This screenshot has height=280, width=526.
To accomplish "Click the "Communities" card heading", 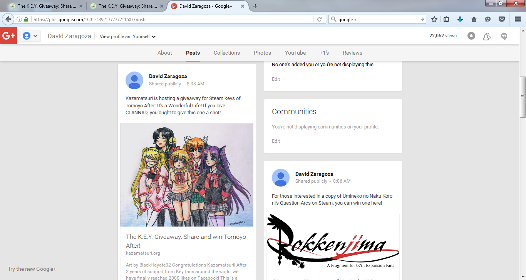I will click(x=294, y=112).
